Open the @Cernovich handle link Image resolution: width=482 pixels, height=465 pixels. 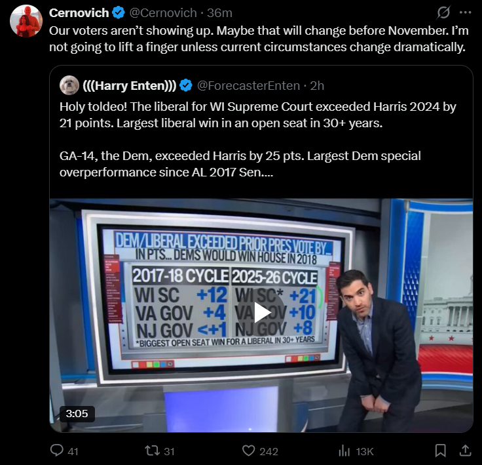coord(163,13)
